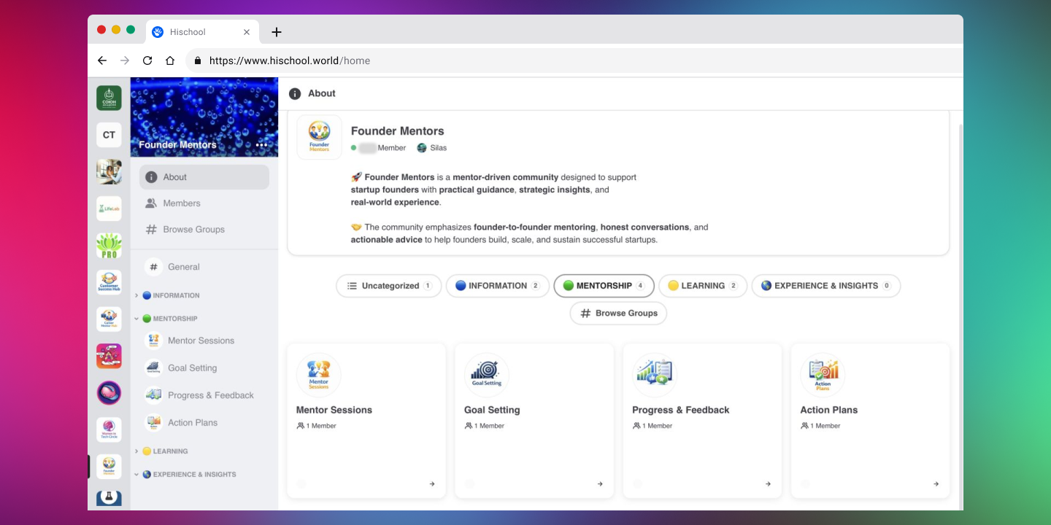Open the Progress & Feedback group card
Screen dimensions: 1051x525
coord(701,421)
